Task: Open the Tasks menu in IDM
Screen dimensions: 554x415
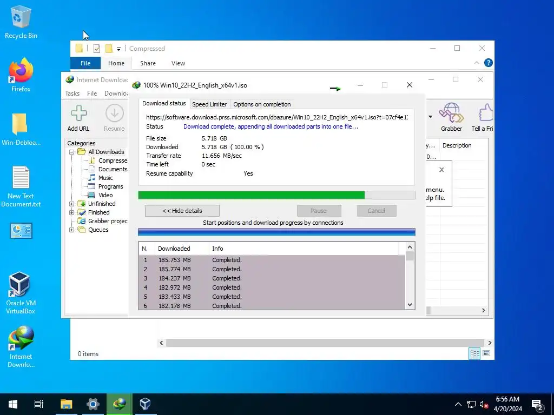Action: coord(72,93)
